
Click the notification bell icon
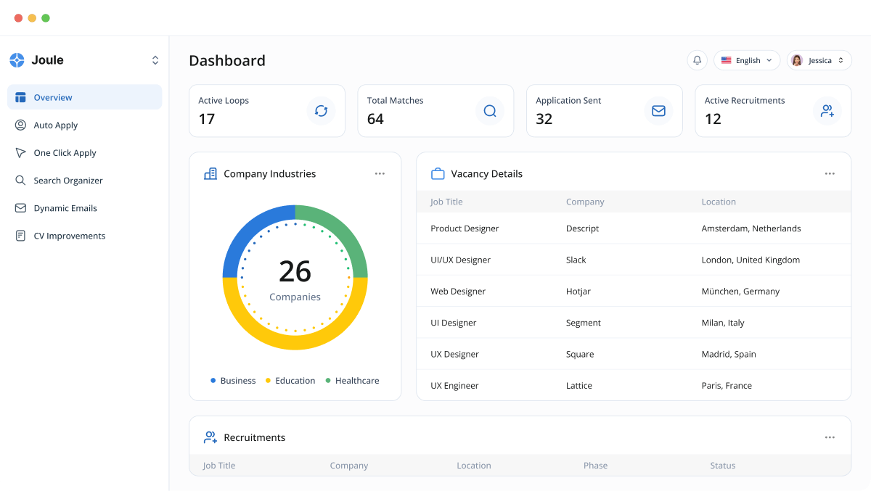tap(697, 60)
